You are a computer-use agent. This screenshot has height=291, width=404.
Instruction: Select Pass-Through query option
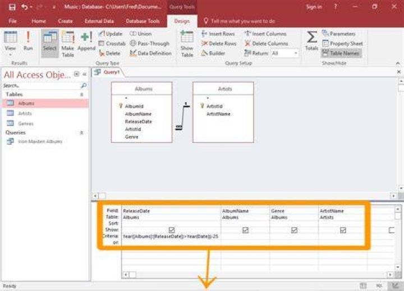pos(150,44)
